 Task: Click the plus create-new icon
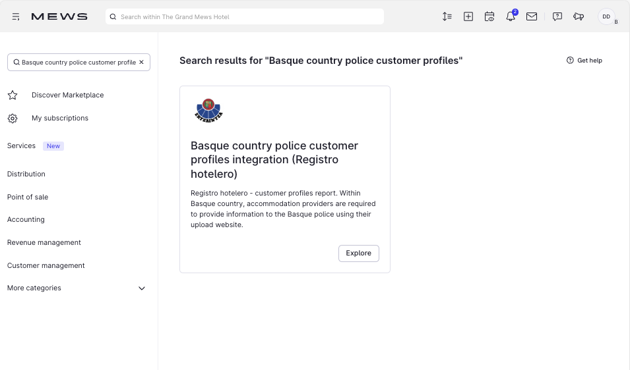[468, 16]
